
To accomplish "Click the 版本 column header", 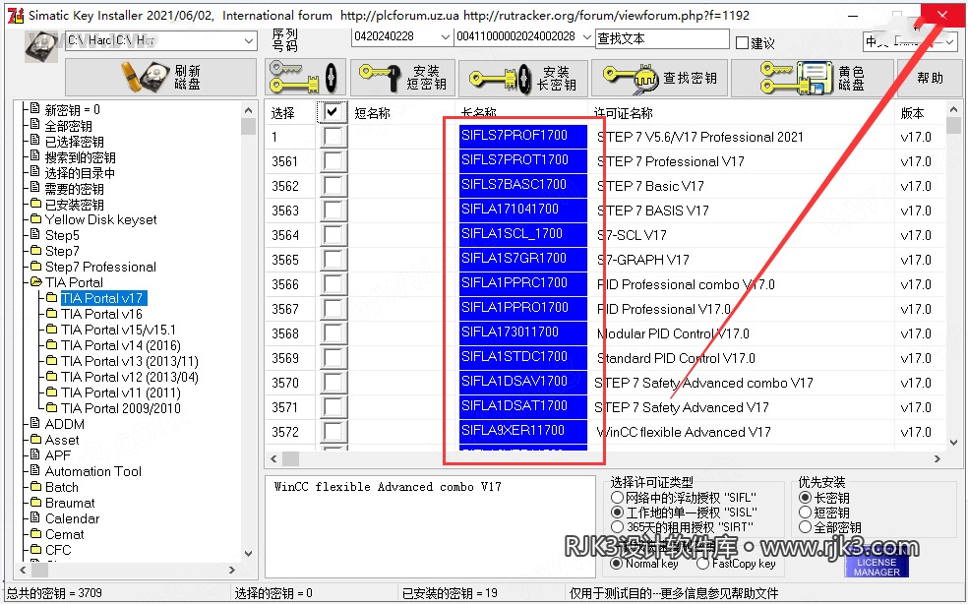I will [x=913, y=113].
